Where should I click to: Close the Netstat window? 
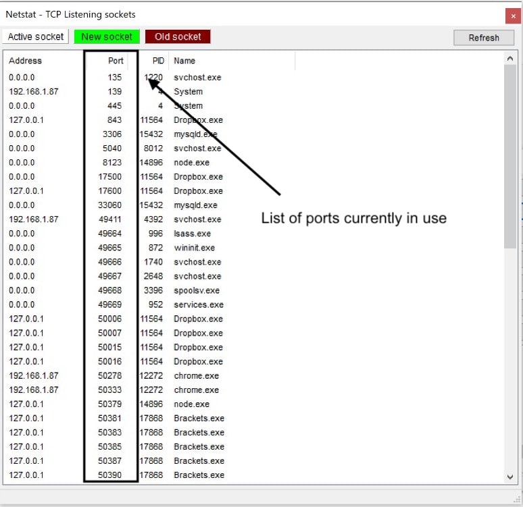pos(513,16)
